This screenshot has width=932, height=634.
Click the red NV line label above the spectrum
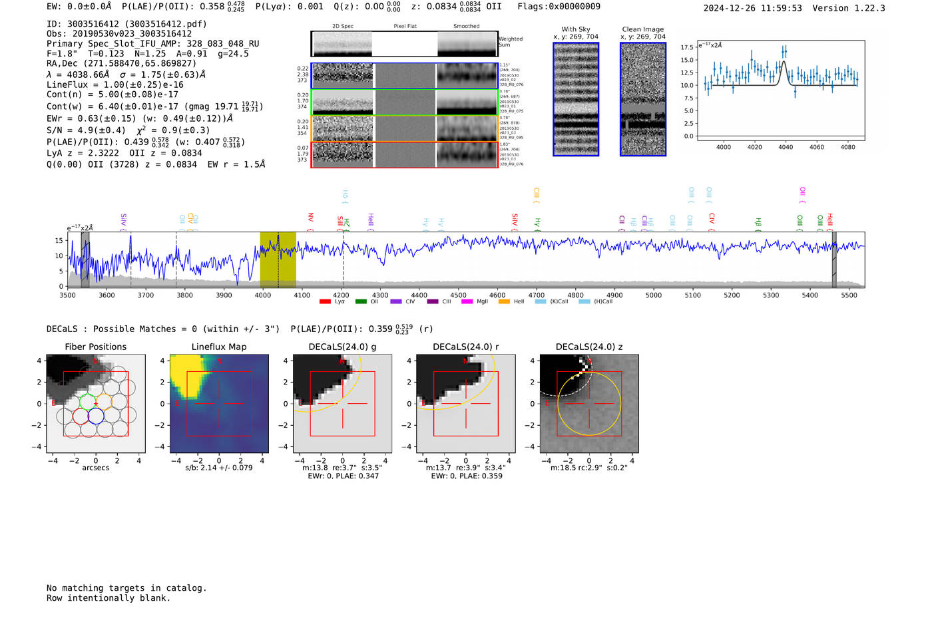coord(310,221)
